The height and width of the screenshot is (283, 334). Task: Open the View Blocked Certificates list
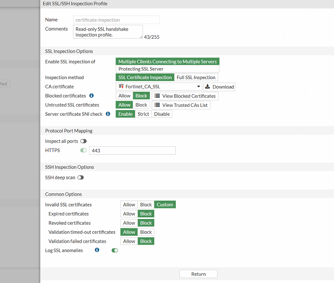[x=185, y=96]
